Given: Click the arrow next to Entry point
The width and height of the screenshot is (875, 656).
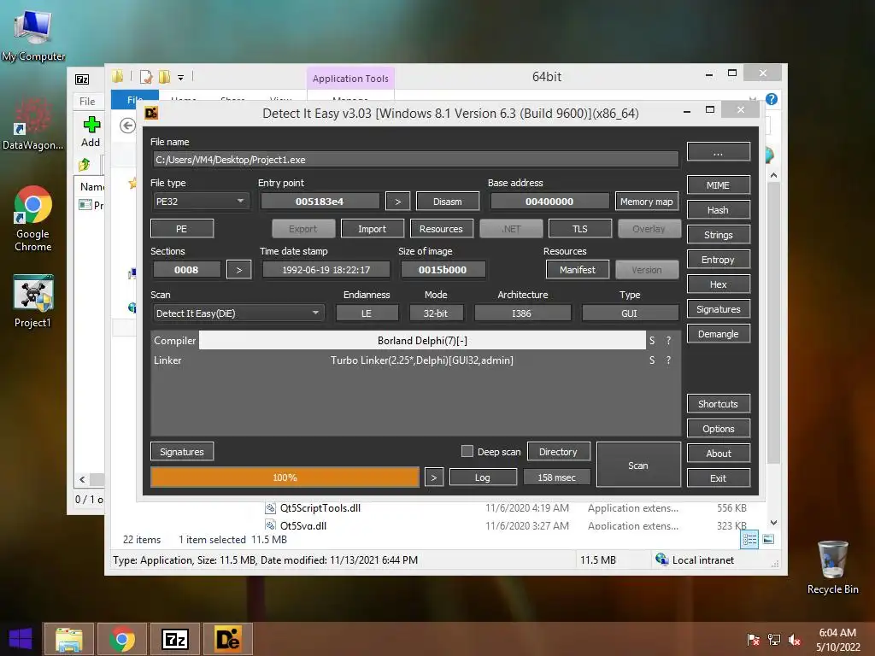Looking at the screenshot, I should pos(398,202).
